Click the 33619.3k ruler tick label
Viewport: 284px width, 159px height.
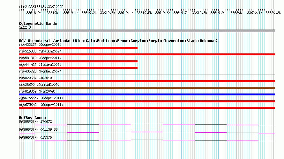(108, 13)
